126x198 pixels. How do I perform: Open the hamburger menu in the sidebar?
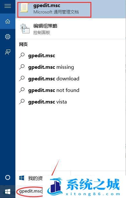[x=8, y=6]
